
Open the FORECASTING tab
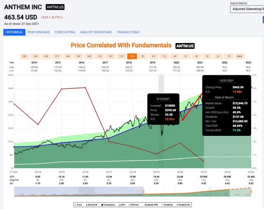(x=65, y=32)
